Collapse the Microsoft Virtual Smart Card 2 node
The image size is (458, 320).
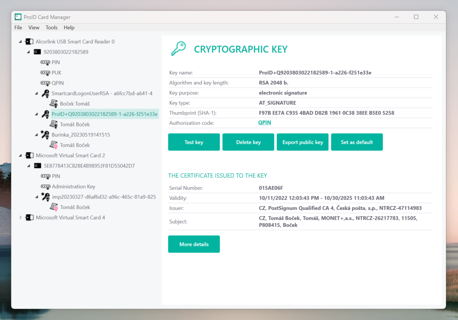tap(20, 156)
